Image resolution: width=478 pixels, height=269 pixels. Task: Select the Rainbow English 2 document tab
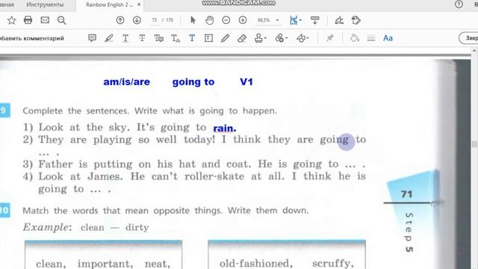click(x=110, y=5)
